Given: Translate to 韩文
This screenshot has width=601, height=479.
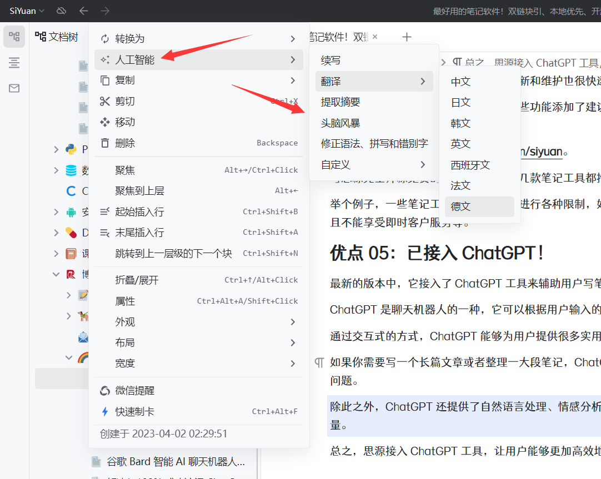Looking at the screenshot, I should tap(479, 123).
